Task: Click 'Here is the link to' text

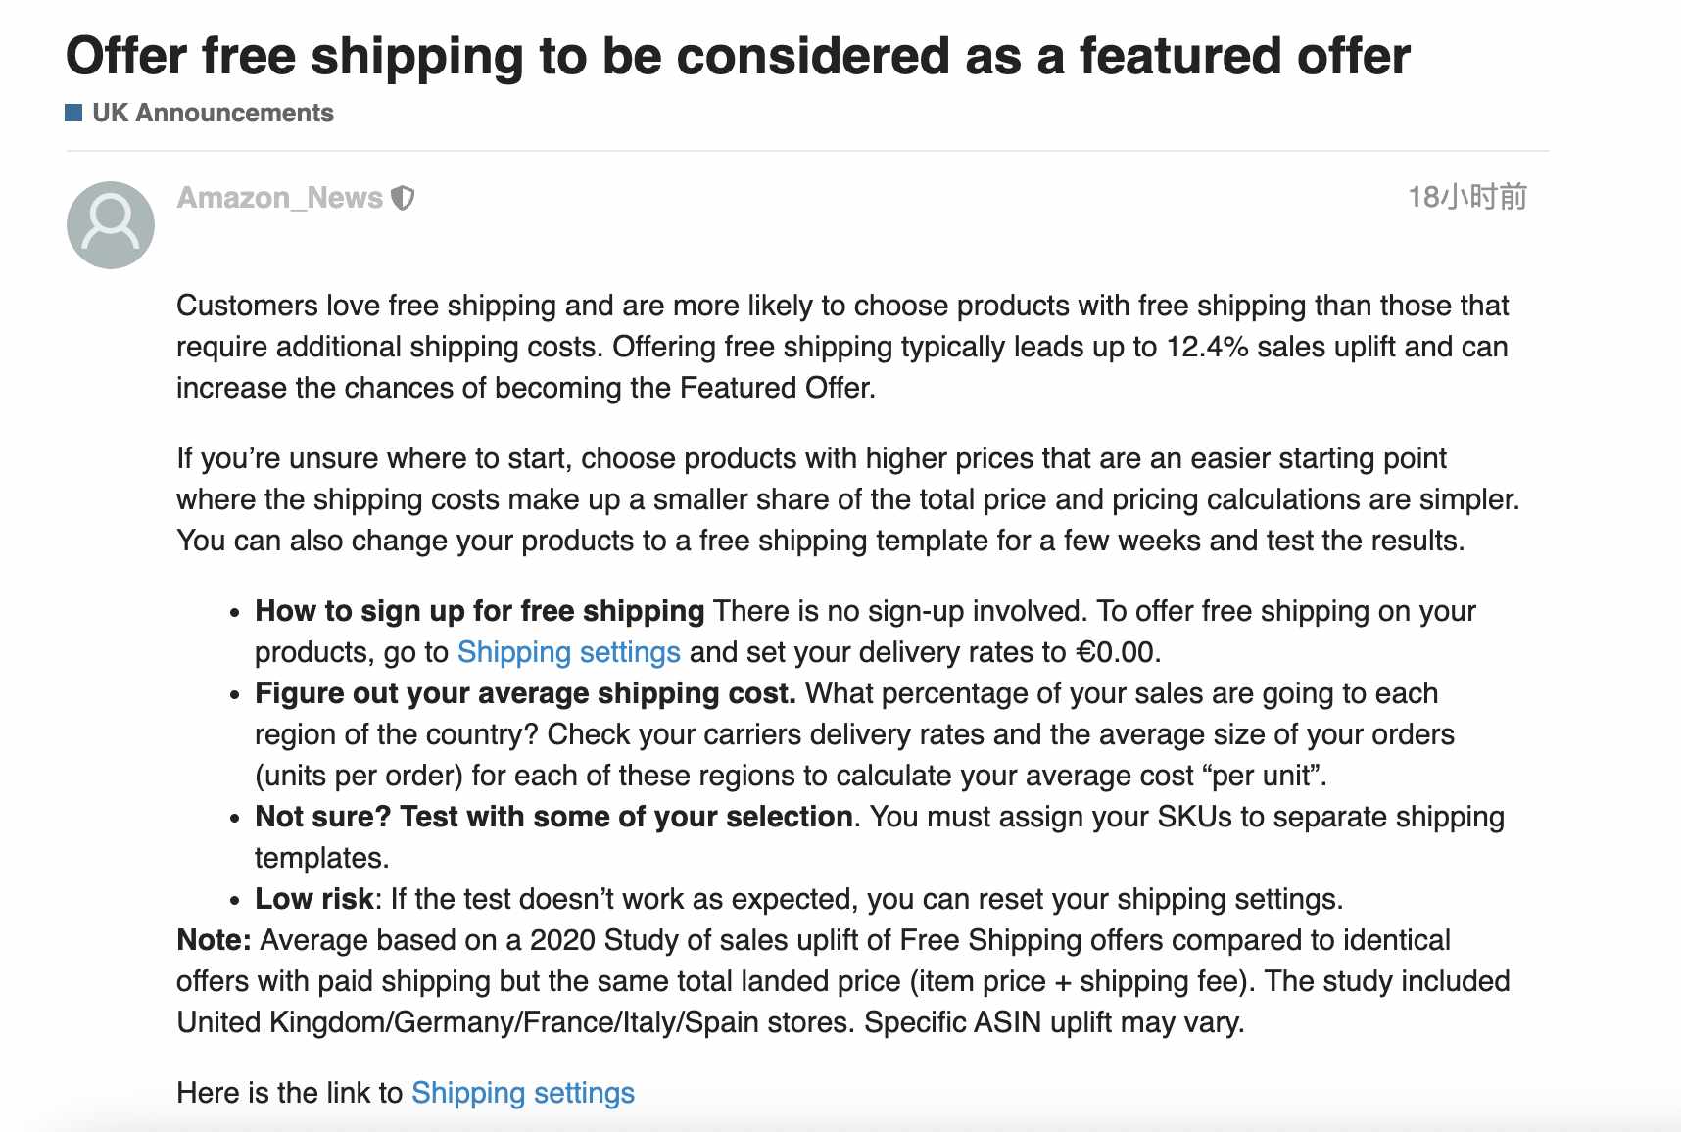Action: 290,1093
